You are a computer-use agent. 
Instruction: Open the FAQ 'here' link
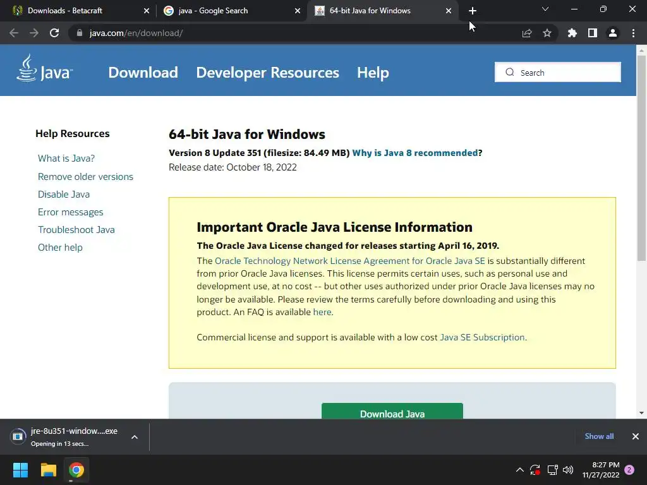click(322, 312)
